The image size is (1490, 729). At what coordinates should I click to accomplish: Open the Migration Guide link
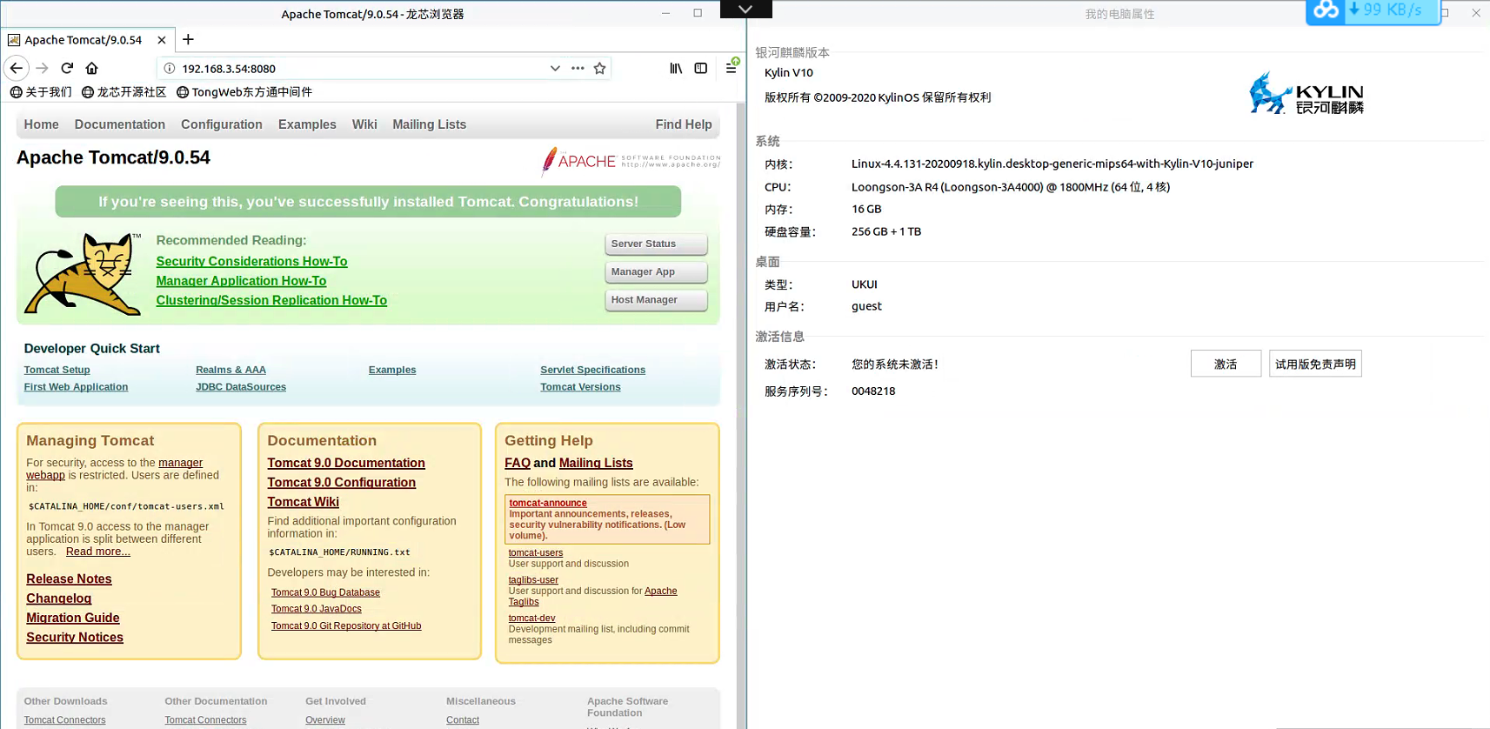click(x=73, y=618)
